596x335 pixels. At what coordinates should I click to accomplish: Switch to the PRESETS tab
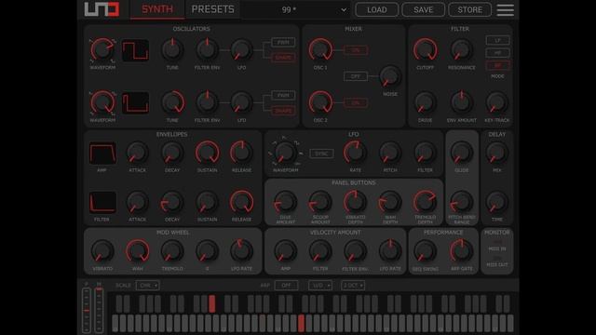(213, 9)
